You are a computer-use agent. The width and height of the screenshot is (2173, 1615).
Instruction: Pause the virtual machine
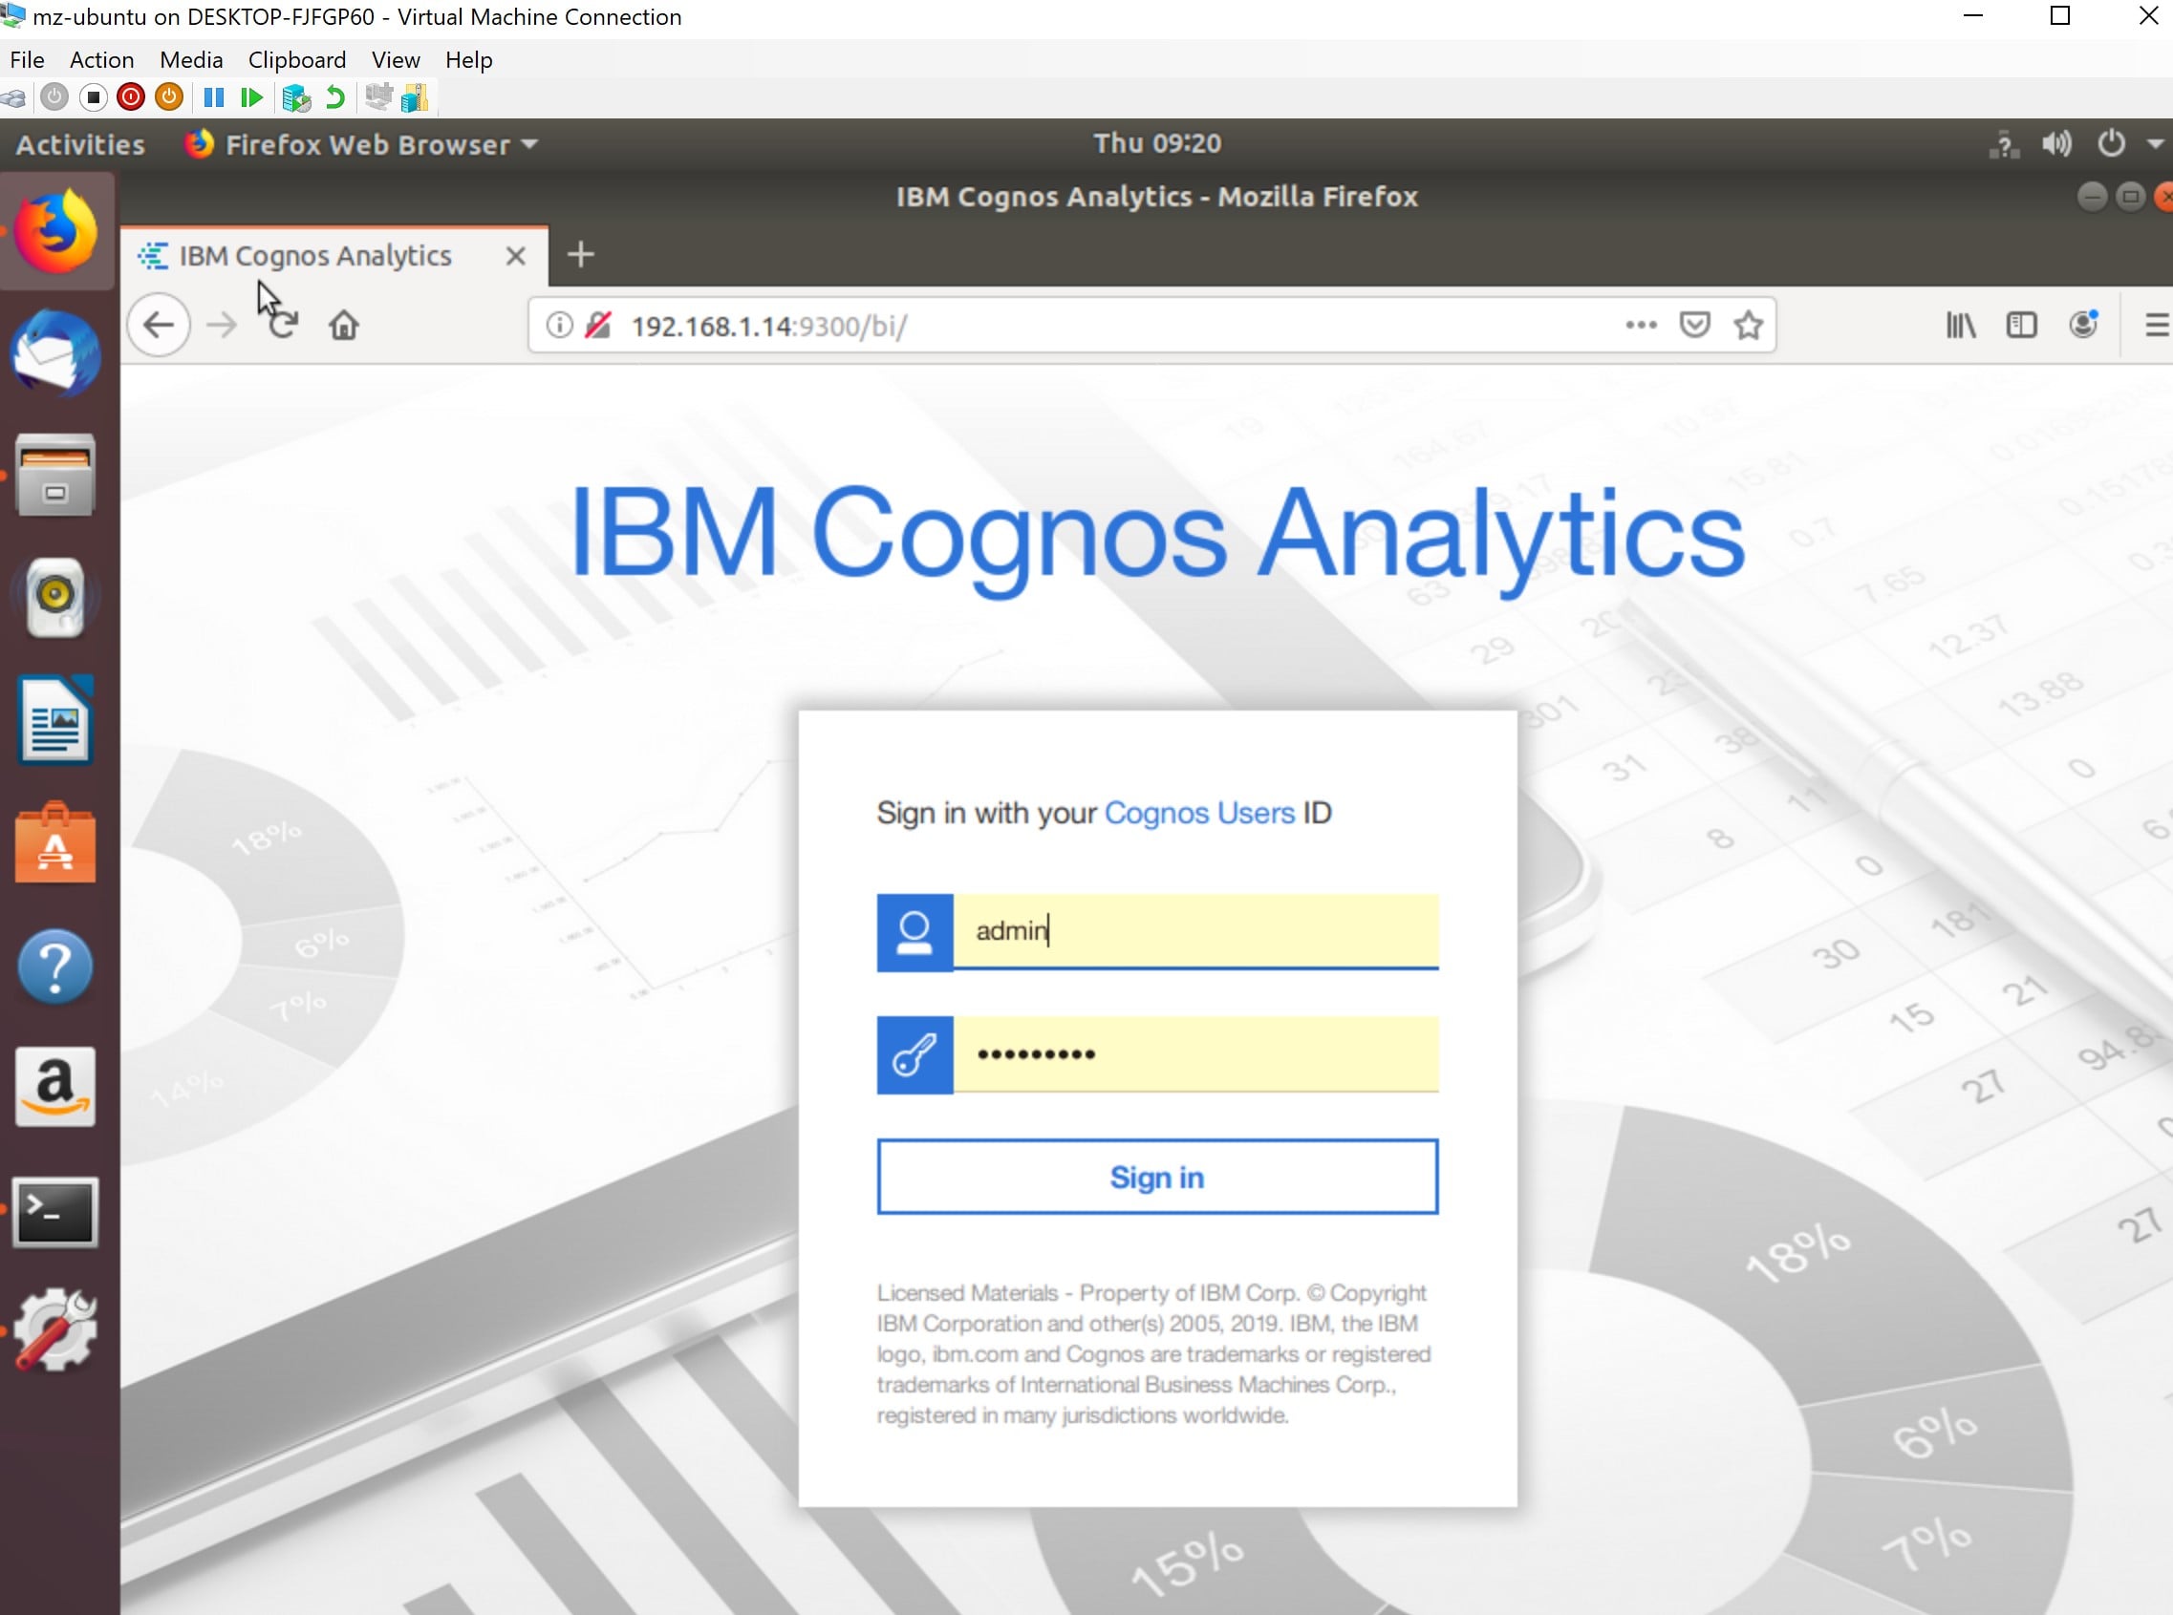click(x=212, y=96)
